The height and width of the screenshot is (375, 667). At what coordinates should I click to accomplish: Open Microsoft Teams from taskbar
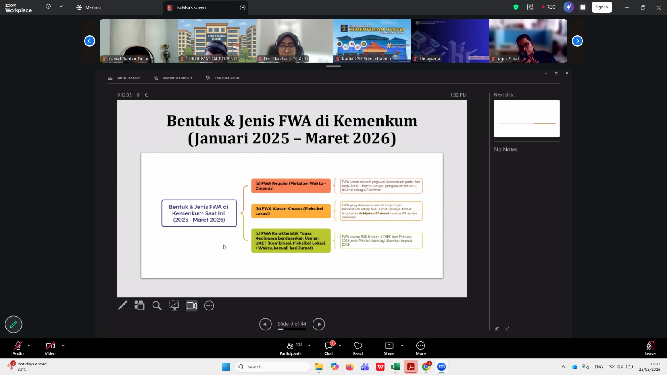point(365,367)
